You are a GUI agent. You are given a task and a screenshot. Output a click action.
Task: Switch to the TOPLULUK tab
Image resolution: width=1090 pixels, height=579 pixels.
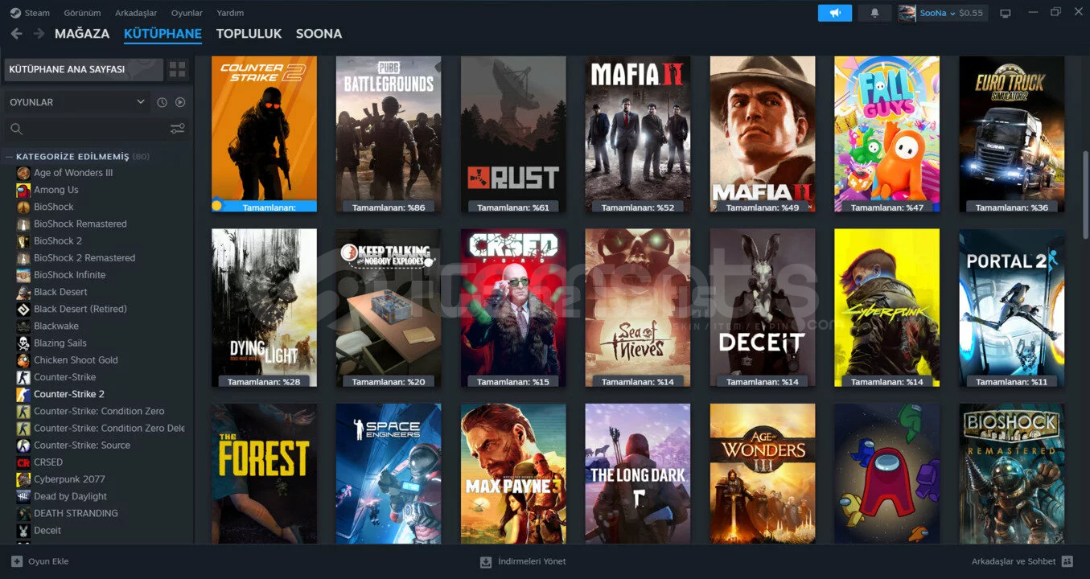[x=249, y=34]
